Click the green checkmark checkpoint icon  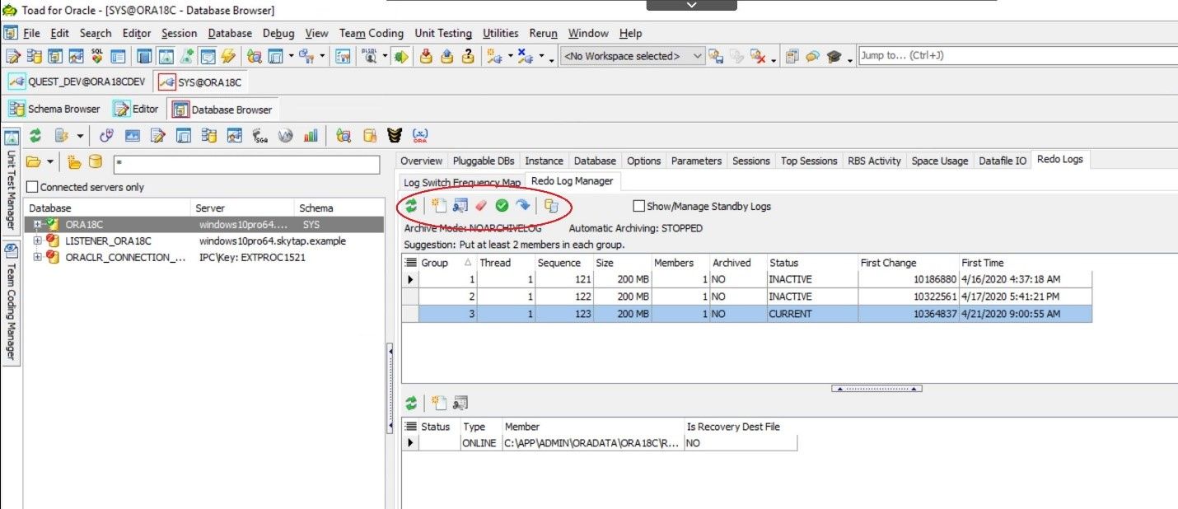pyautogui.click(x=502, y=206)
